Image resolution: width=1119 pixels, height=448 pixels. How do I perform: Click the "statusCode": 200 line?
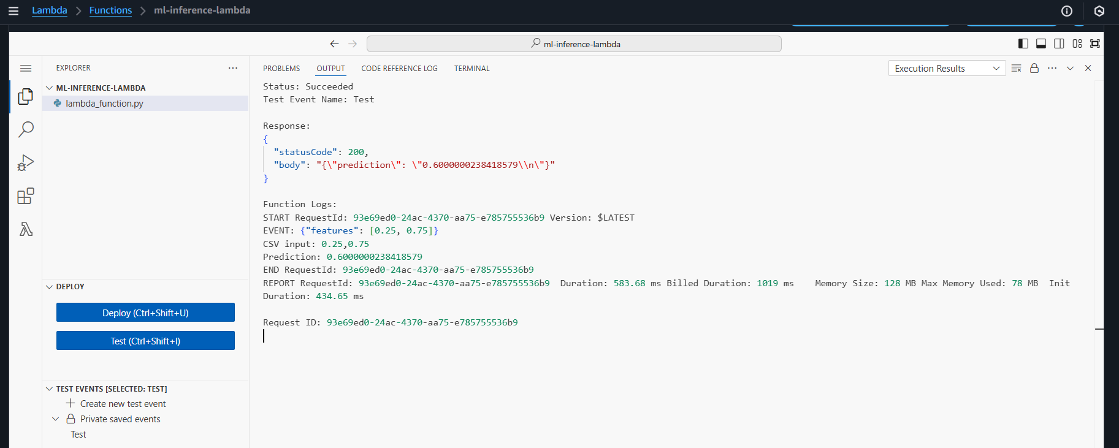tap(321, 152)
